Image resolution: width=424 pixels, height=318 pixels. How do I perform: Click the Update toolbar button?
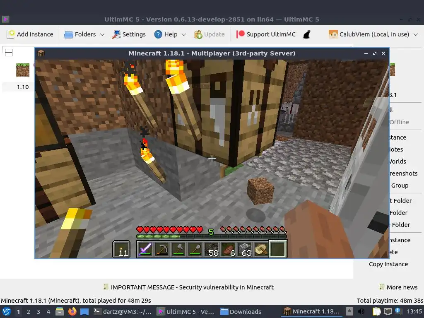point(210,34)
